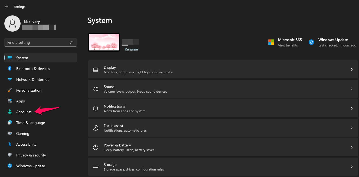Click the back arrow in the Settings title bar
Screen dimensions: 359x177
click(6, 6)
